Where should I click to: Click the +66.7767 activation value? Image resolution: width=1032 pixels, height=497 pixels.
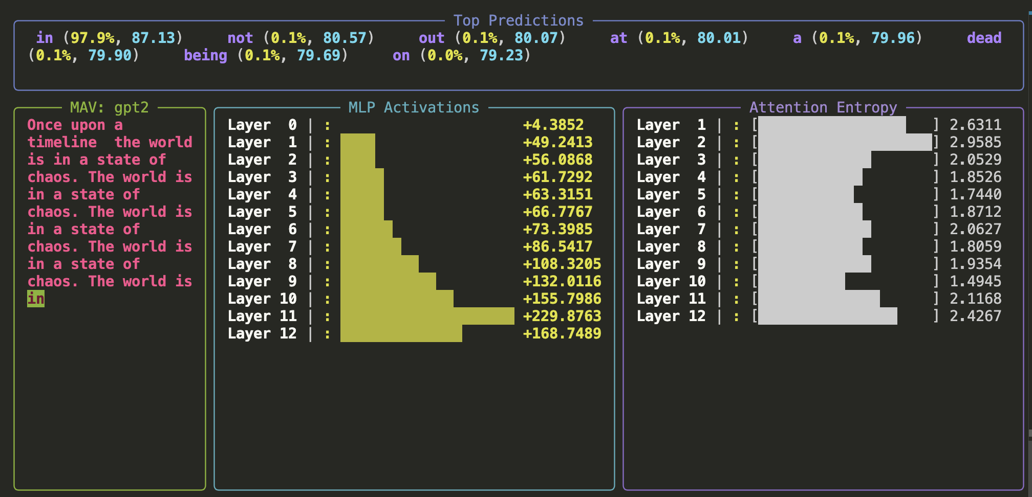pos(558,212)
